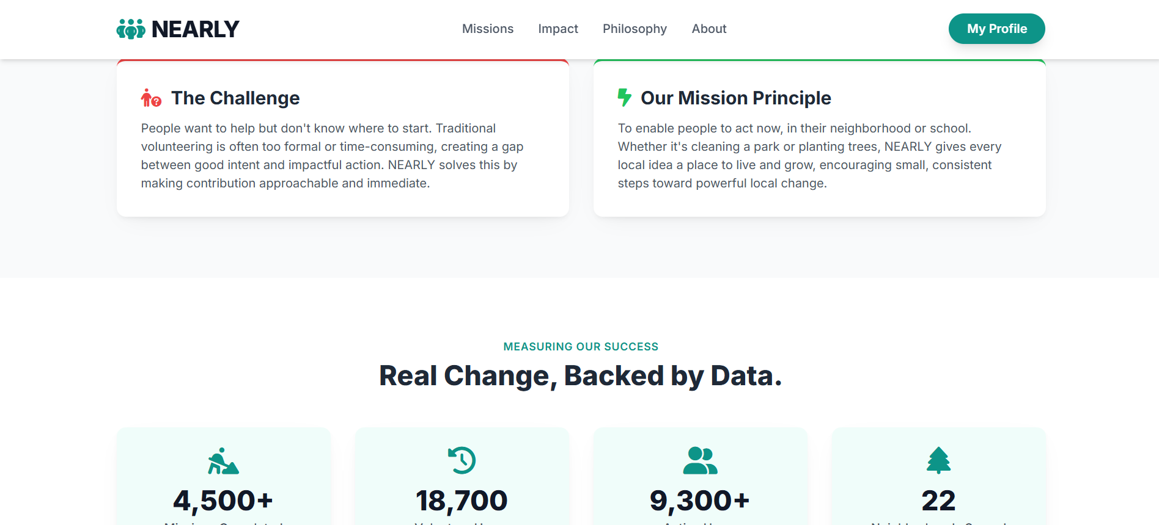Navigate to the About link
The height and width of the screenshot is (525, 1159).
[708, 29]
